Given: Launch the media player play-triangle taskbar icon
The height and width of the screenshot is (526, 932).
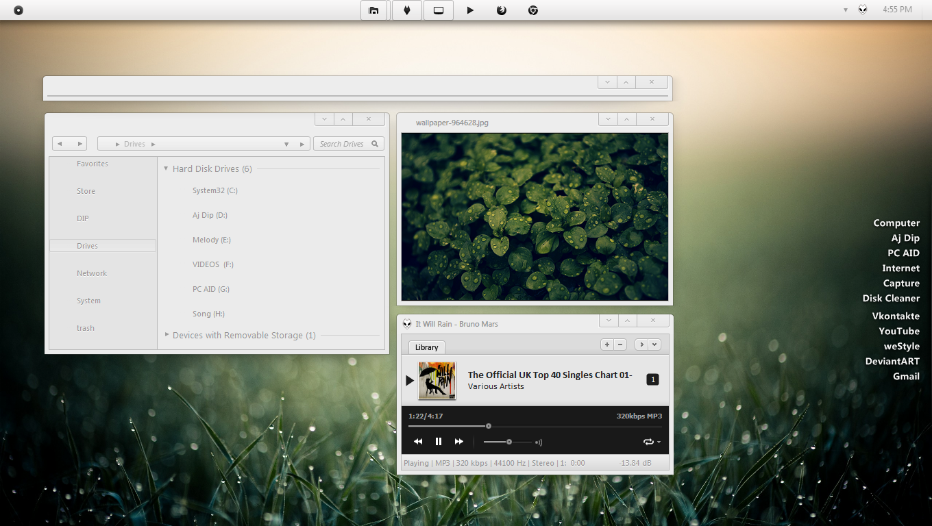Looking at the screenshot, I should [x=470, y=10].
